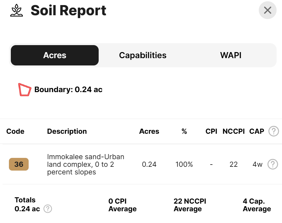Screen dimensions: 282x223
Task: Click the CAP column header
Action: click(x=257, y=132)
